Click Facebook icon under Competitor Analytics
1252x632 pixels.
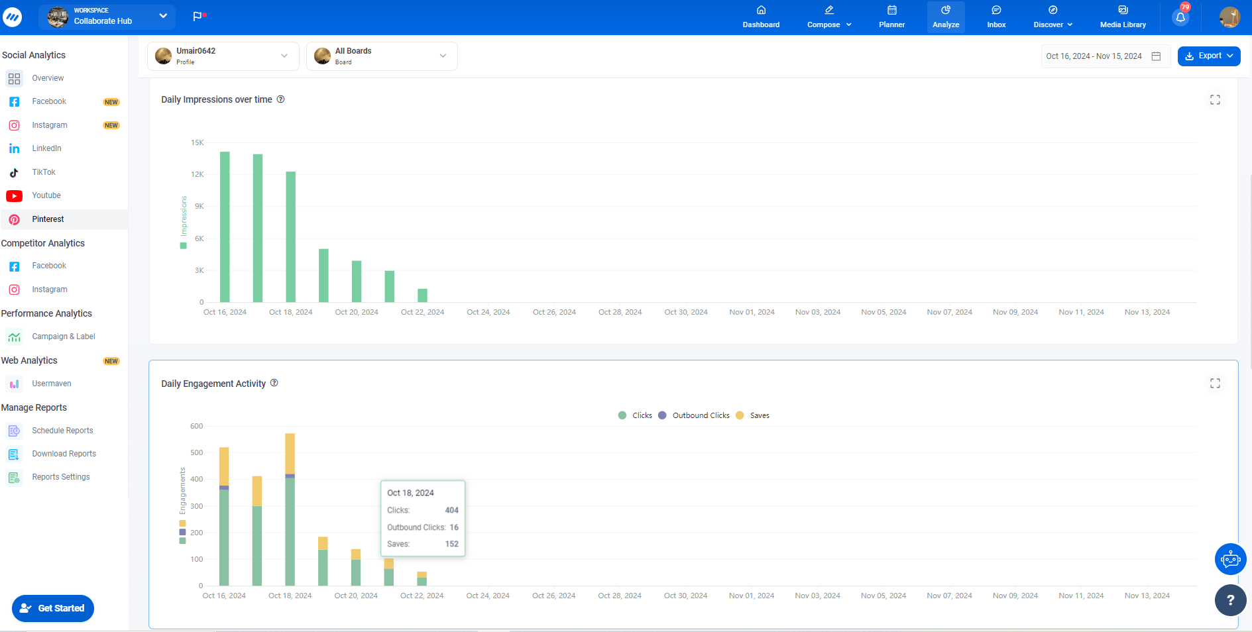(x=14, y=266)
